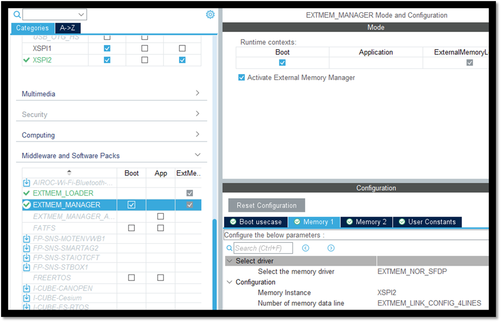Click the ExtMe.. column header
This screenshot has height=322, width=501.
click(188, 173)
